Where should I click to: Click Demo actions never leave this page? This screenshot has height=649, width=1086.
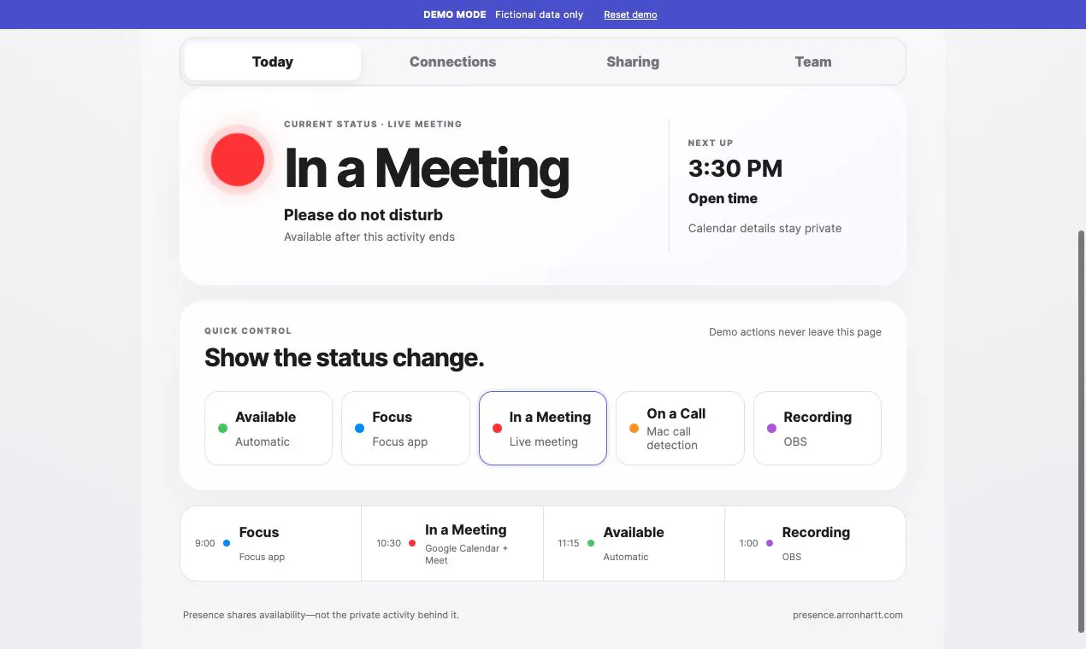coord(795,332)
